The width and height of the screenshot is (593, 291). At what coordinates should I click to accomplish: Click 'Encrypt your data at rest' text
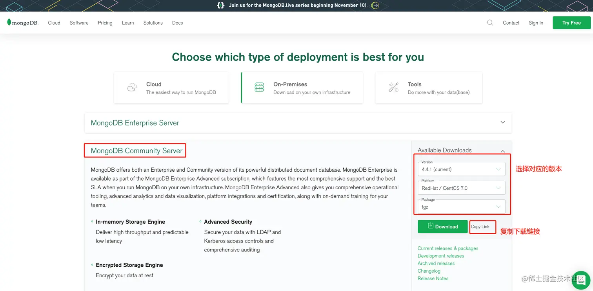pyautogui.click(x=125, y=275)
